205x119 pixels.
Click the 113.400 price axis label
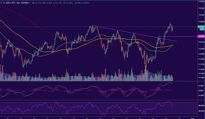coord(201,8)
